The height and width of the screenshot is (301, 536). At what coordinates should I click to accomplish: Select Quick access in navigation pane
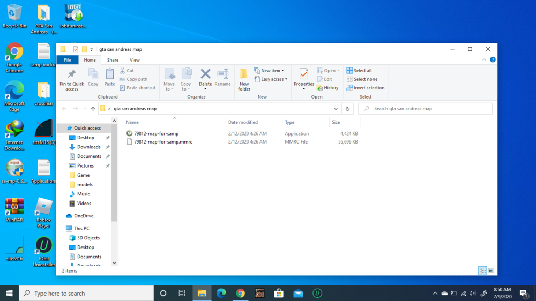tap(84, 128)
